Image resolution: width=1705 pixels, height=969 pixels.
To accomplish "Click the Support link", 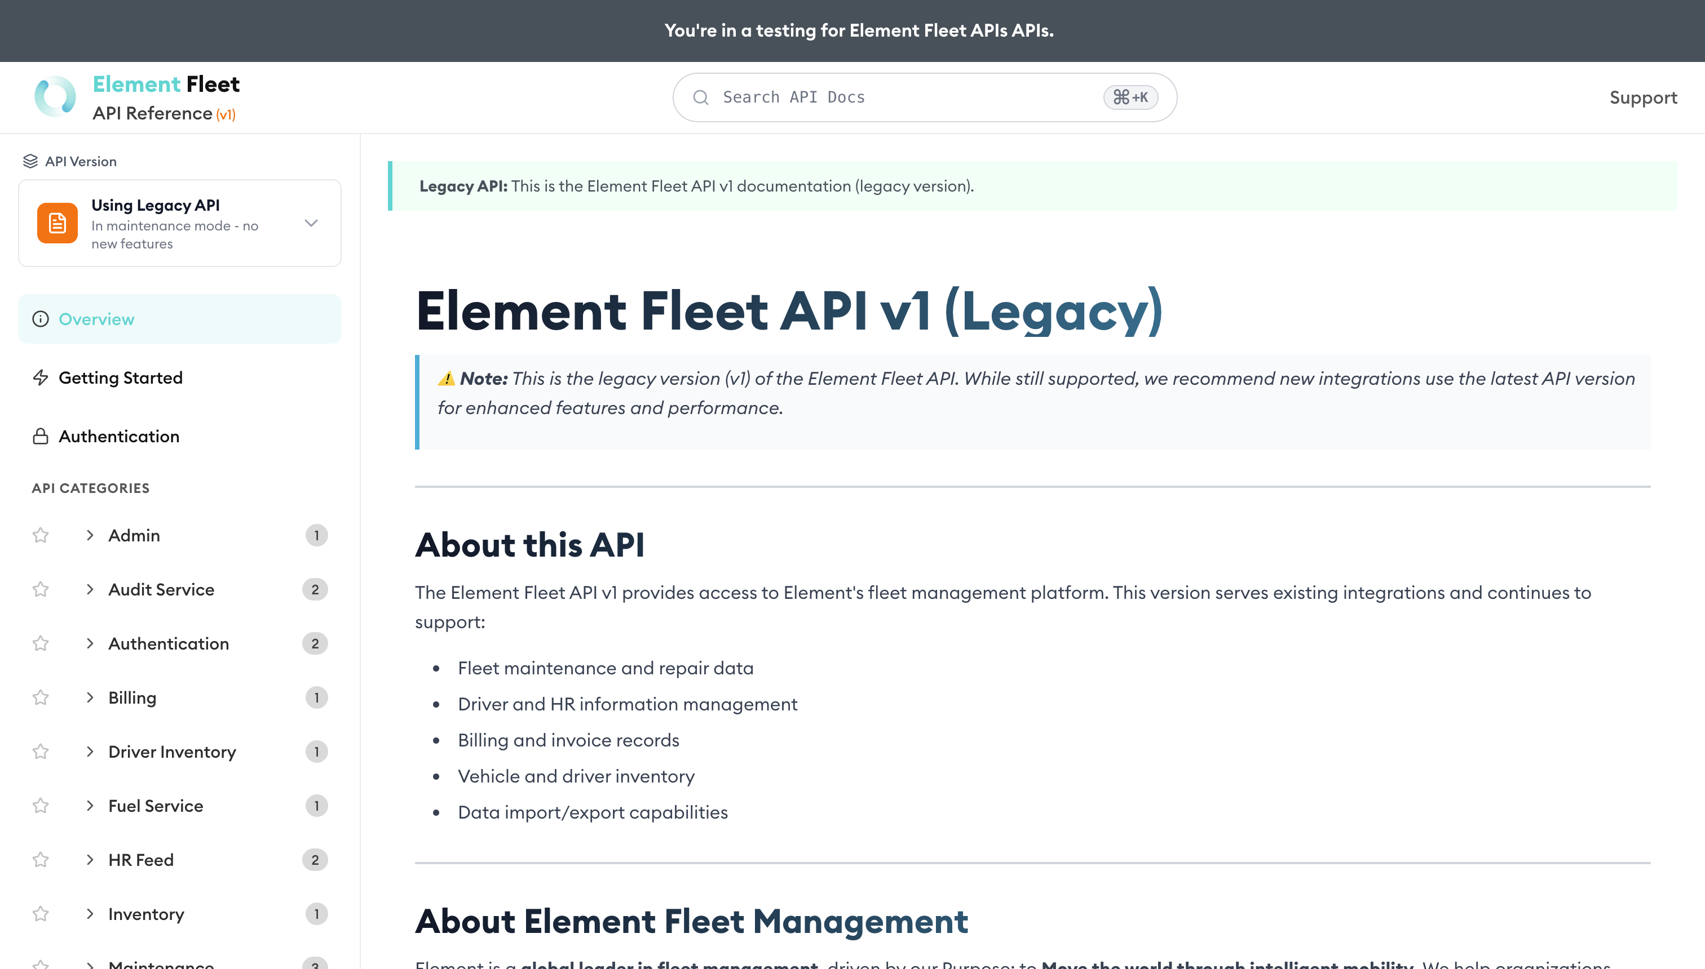I will tap(1643, 98).
